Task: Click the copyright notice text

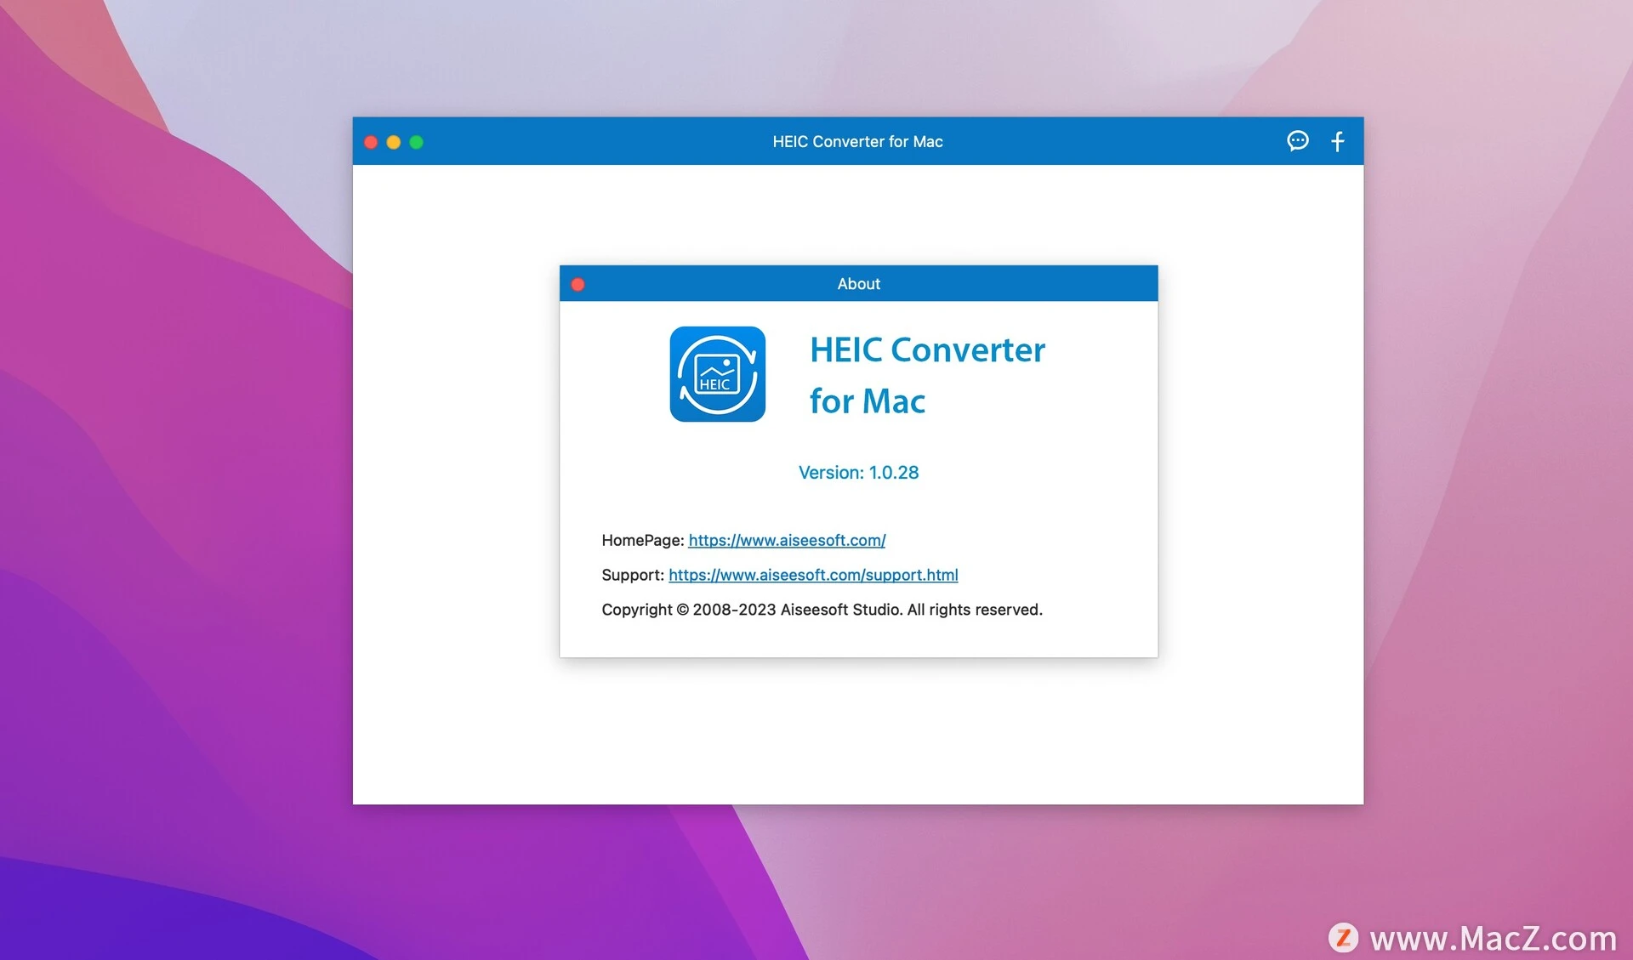Action: (822, 609)
